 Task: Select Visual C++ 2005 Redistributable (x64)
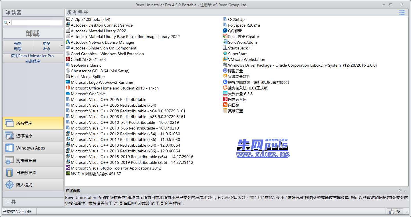pos(114,105)
